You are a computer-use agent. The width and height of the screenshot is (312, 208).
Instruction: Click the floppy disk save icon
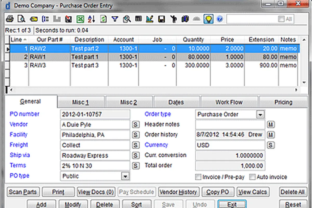click(x=161, y=19)
